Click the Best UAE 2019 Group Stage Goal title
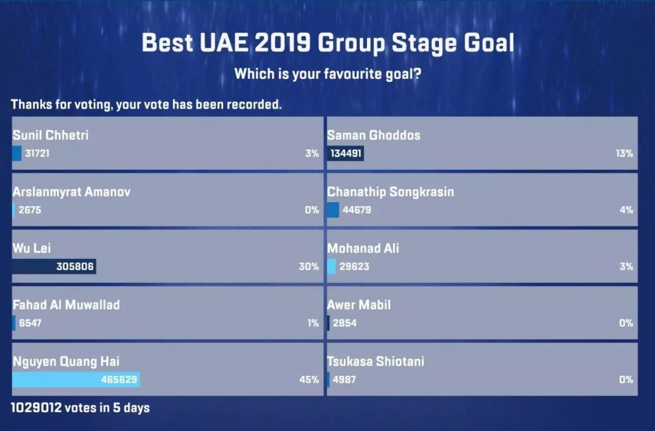 [328, 43]
